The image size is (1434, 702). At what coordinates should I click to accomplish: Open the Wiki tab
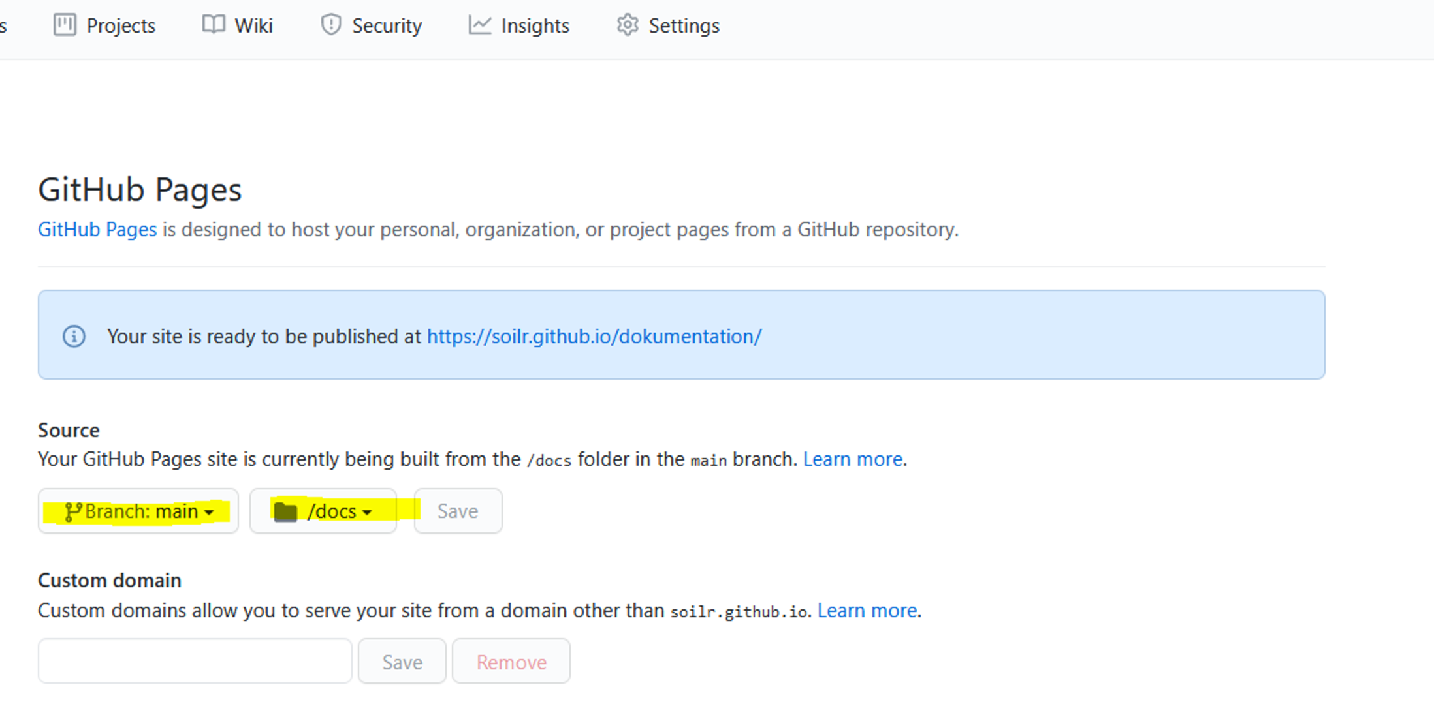pyautogui.click(x=237, y=25)
